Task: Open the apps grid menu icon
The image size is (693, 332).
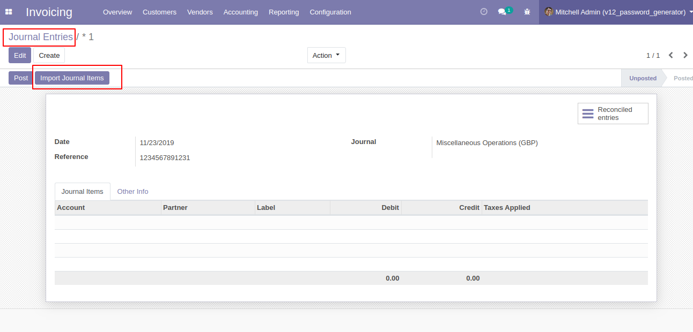Action: point(9,12)
